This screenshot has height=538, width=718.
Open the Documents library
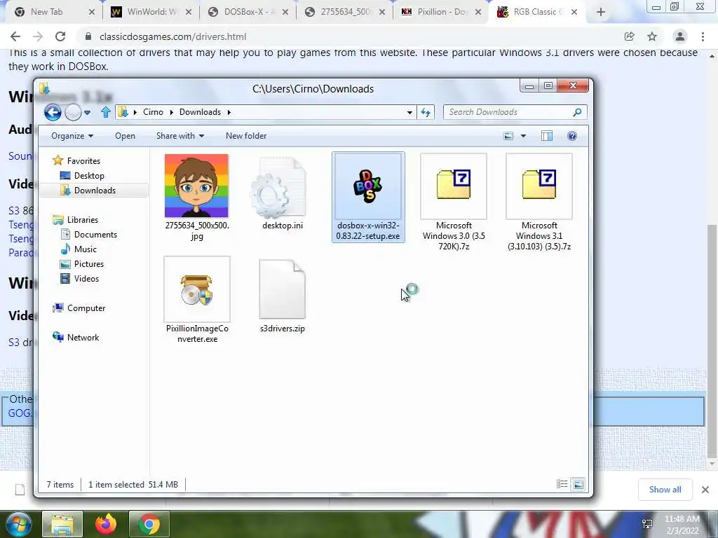pyautogui.click(x=95, y=235)
